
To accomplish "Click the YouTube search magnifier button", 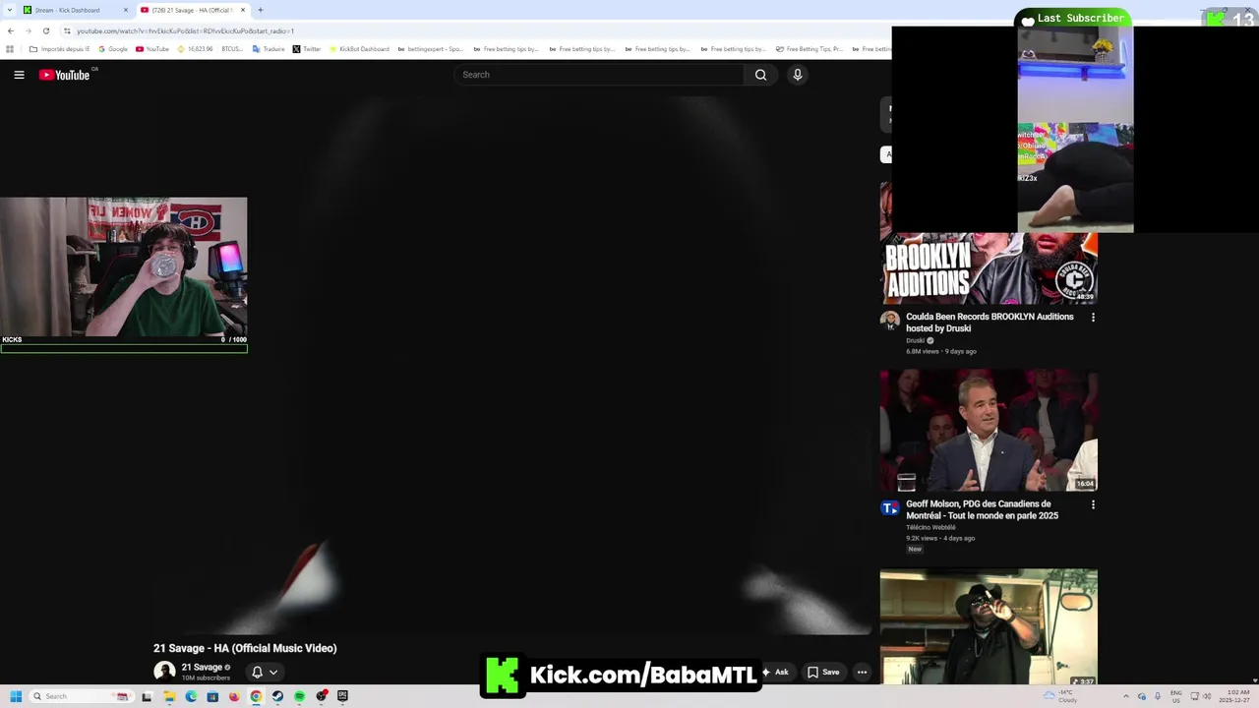I will (x=760, y=75).
